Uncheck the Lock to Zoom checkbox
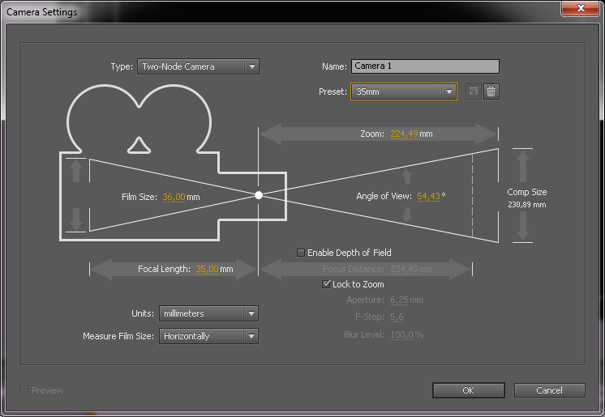This screenshot has height=417, width=605. [326, 284]
